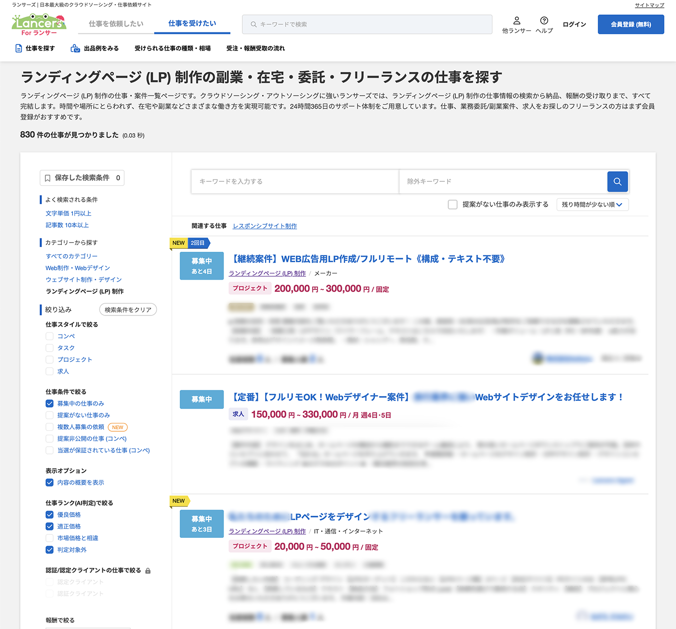Click the 仕事を探す document icon
The width and height of the screenshot is (676, 629).
(19, 48)
